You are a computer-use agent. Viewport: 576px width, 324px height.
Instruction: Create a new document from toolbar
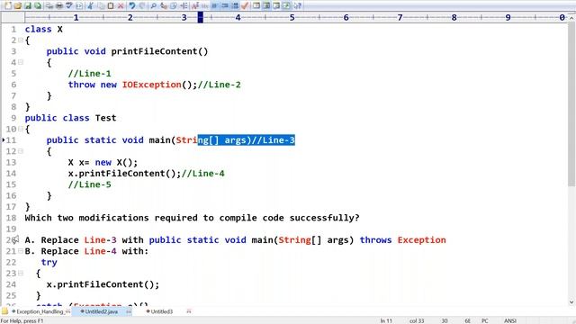pyautogui.click(x=8, y=6)
